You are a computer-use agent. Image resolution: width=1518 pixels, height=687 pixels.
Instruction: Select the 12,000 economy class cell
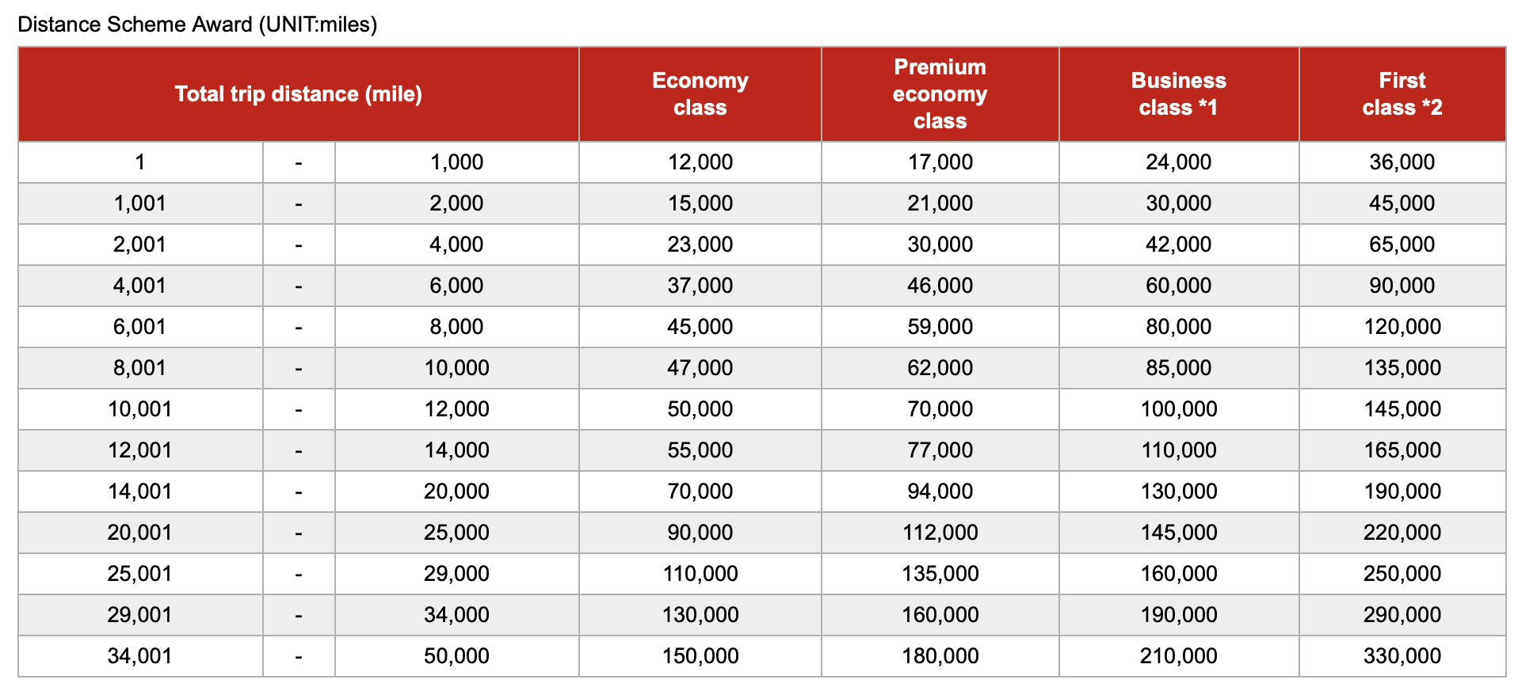[700, 162]
